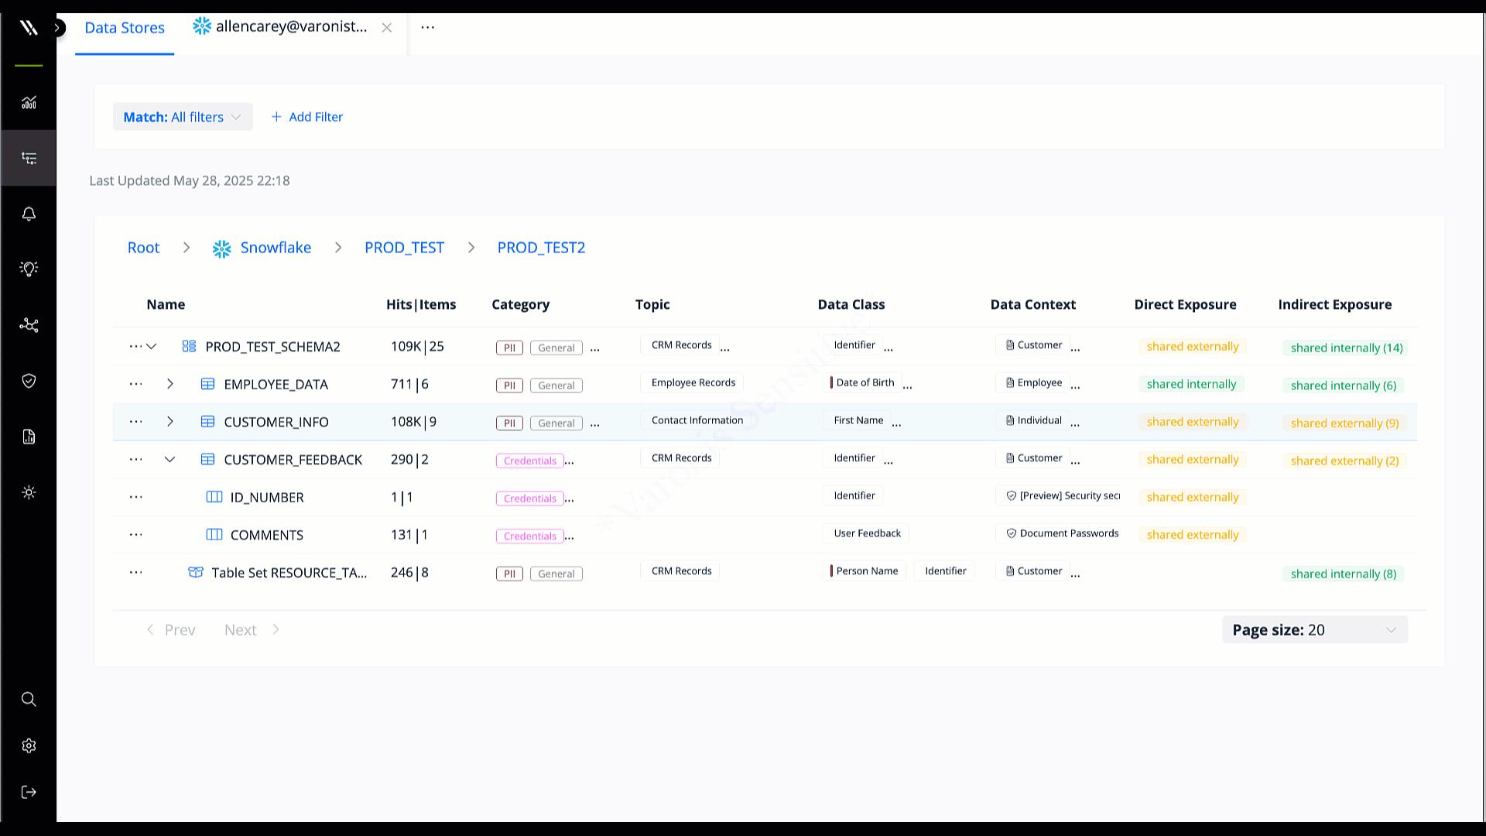1486x836 pixels.
Task: Collapse the PROD_TEST_SCHEMA2 tree item
Action: click(151, 346)
